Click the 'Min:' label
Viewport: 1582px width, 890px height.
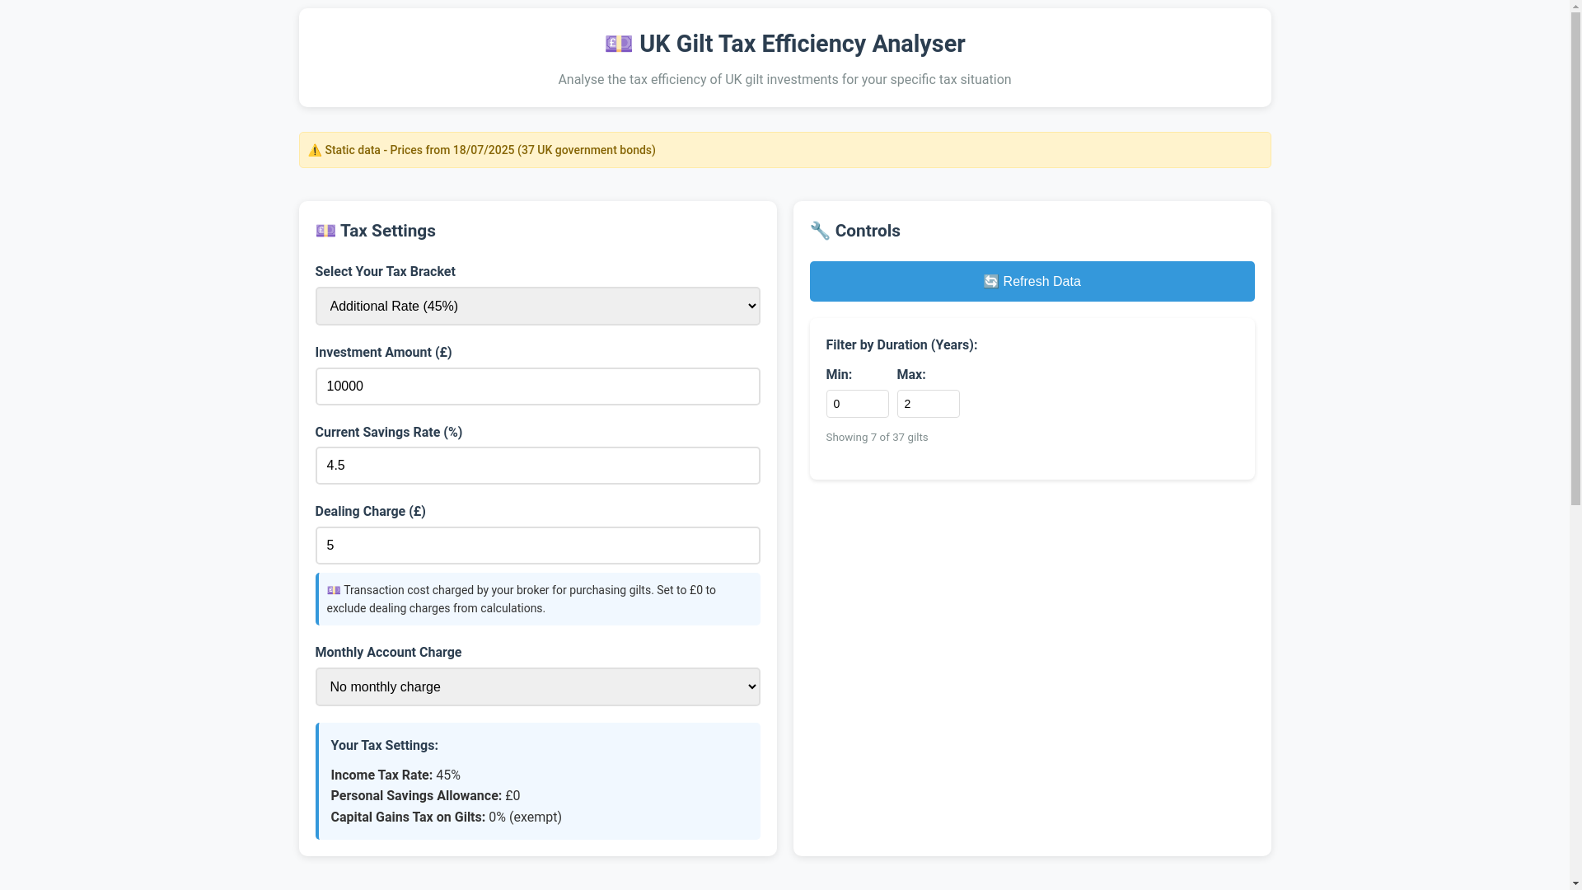[x=839, y=375]
